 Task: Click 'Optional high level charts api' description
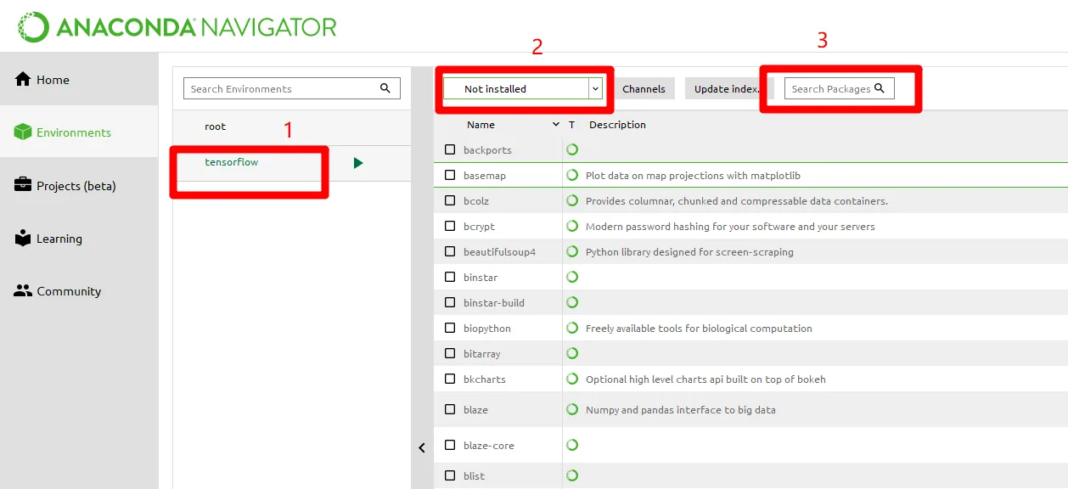(x=705, y=379)
